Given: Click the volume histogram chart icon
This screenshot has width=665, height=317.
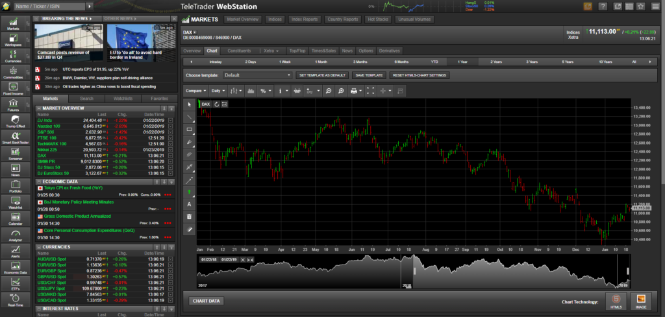Looking at the screenshot, I should 250,91.
